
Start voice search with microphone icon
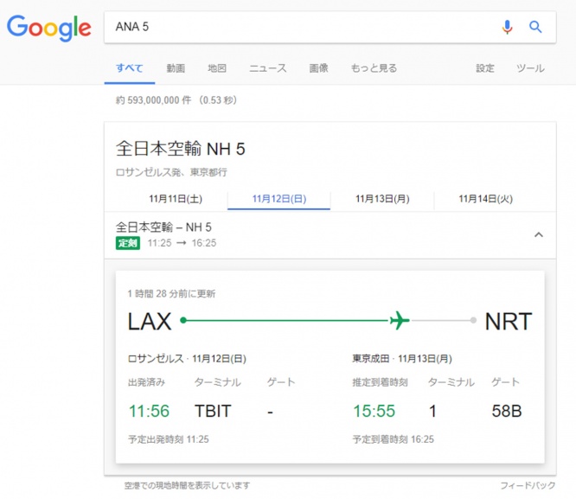tap(507, 27)
